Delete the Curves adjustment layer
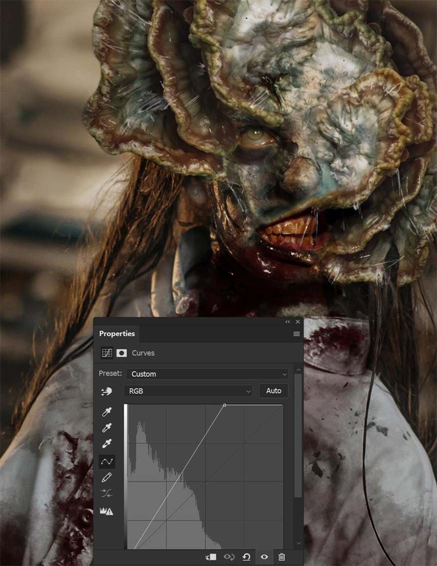 (x=282, y=557)
